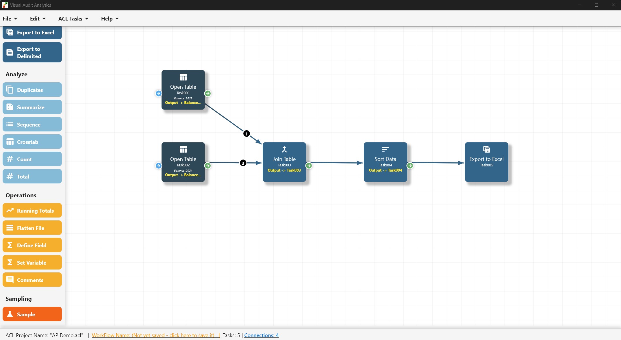This screenshot has width=621, height=340.
Task: Click green output port of Join Table node
Action: 309,166
